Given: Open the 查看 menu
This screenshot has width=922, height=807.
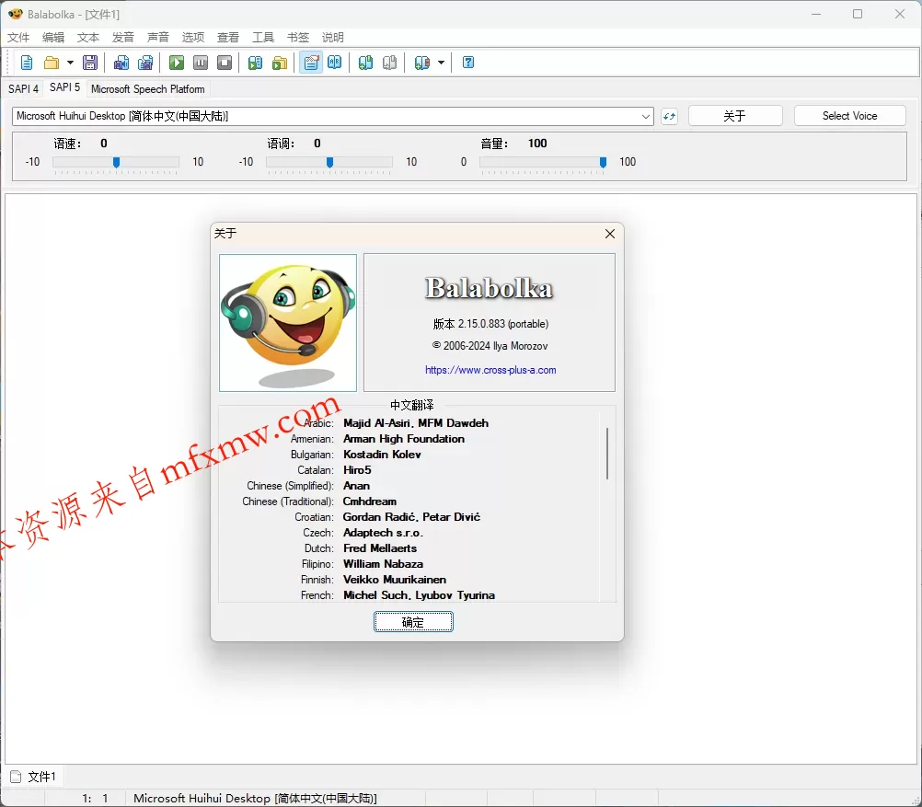Looking at the screenshot, I should [x=228, y=38].
